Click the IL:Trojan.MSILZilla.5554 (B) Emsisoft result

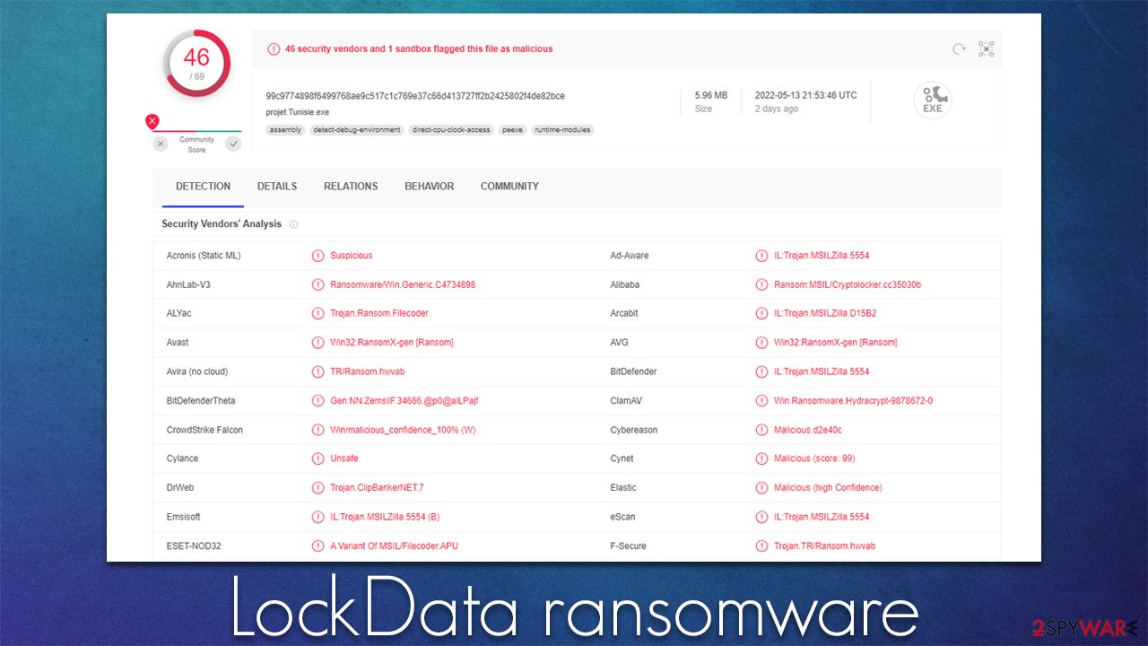385,517
